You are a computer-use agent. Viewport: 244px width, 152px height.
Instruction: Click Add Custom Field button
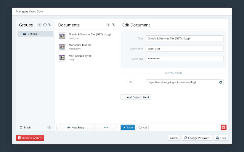point(136,97)
